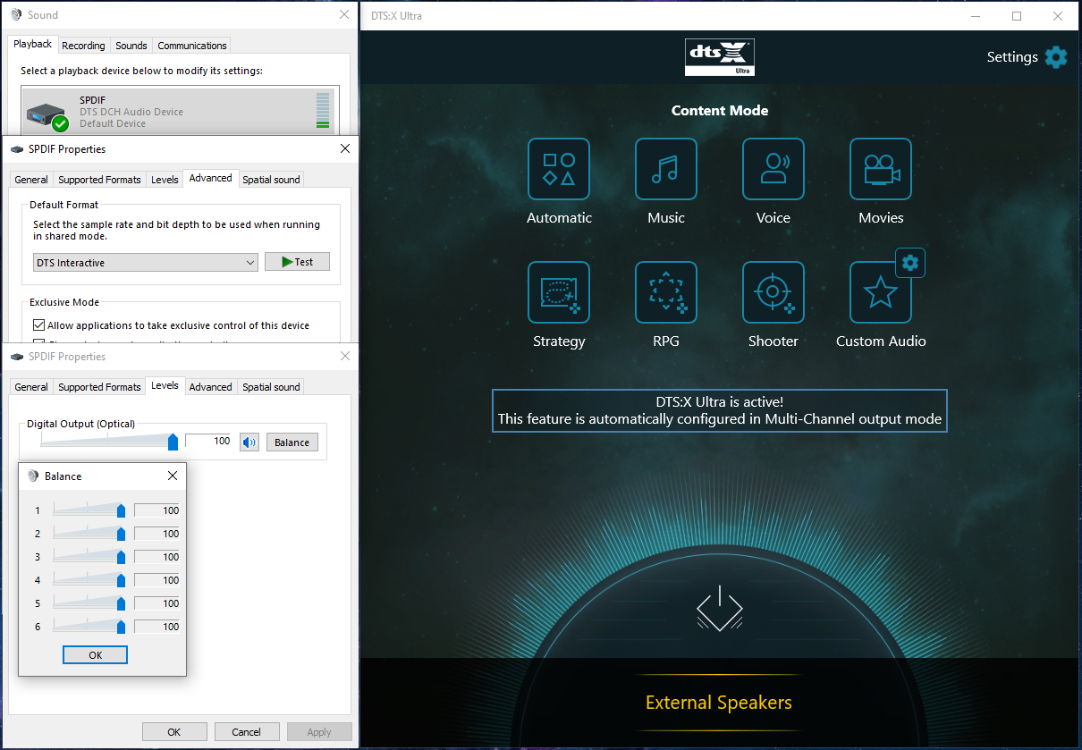
Task: Switch to Recording tab in Sound window
Action: click(83, 46)
